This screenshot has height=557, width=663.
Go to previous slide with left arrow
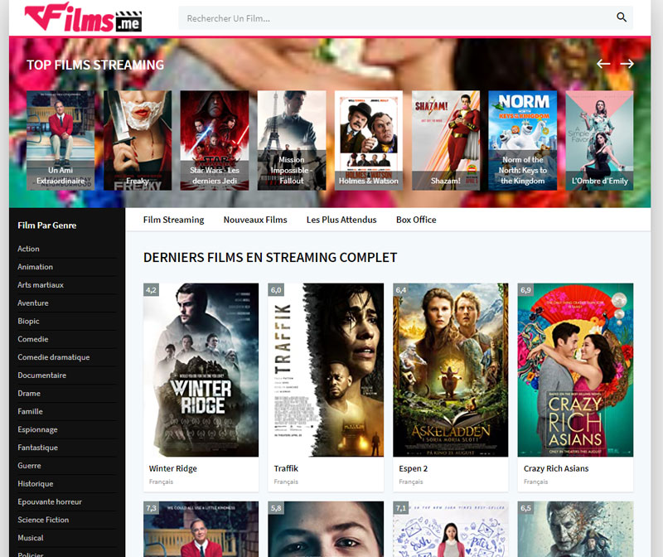[603, 64]
